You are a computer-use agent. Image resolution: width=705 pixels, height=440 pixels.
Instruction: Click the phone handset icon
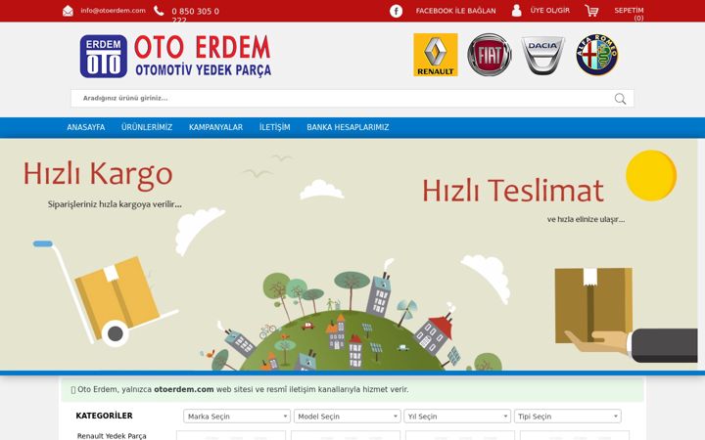click(159, 11)
